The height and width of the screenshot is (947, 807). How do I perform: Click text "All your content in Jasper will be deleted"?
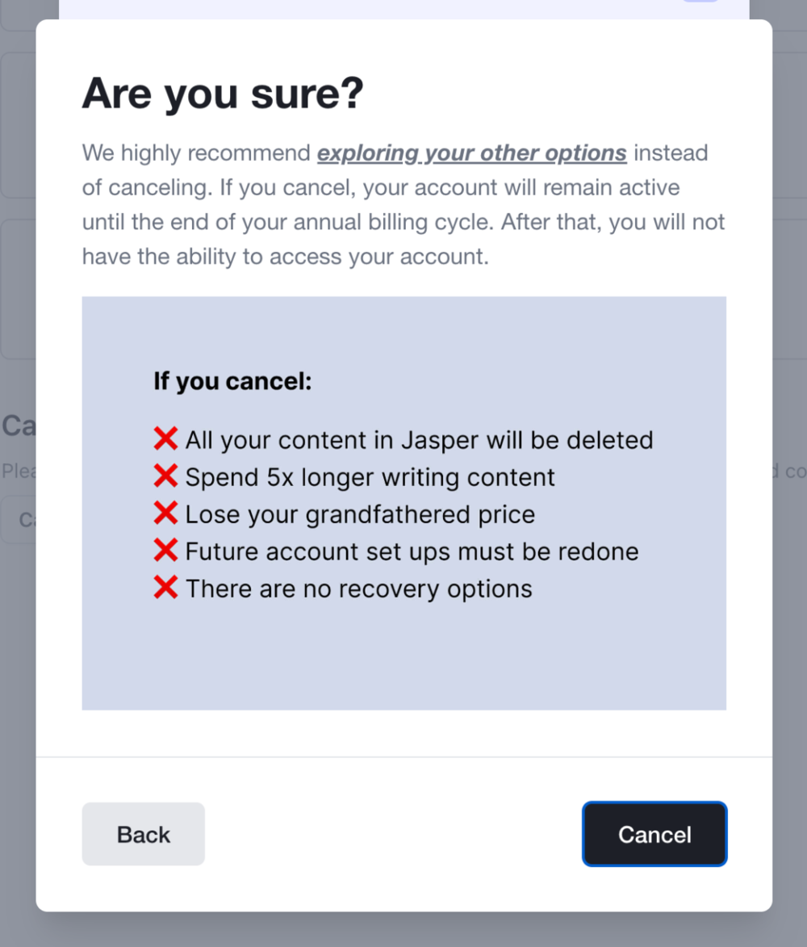coord(419,440)
